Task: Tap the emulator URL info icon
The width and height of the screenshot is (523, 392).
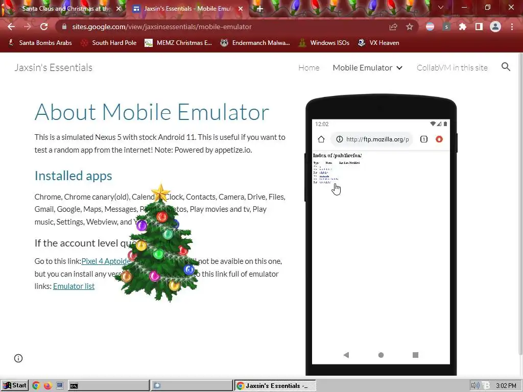Action: 339,139
